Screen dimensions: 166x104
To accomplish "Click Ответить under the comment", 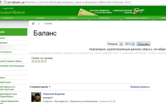I will click(x=48, y=101).
